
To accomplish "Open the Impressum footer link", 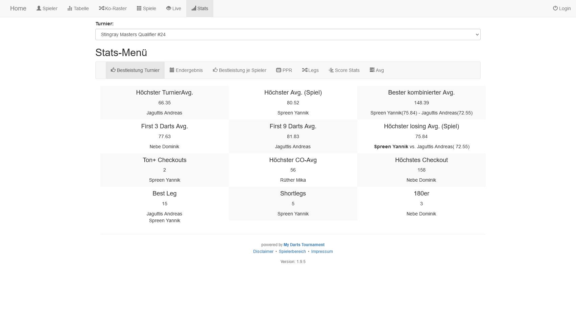I will point(322,252).
